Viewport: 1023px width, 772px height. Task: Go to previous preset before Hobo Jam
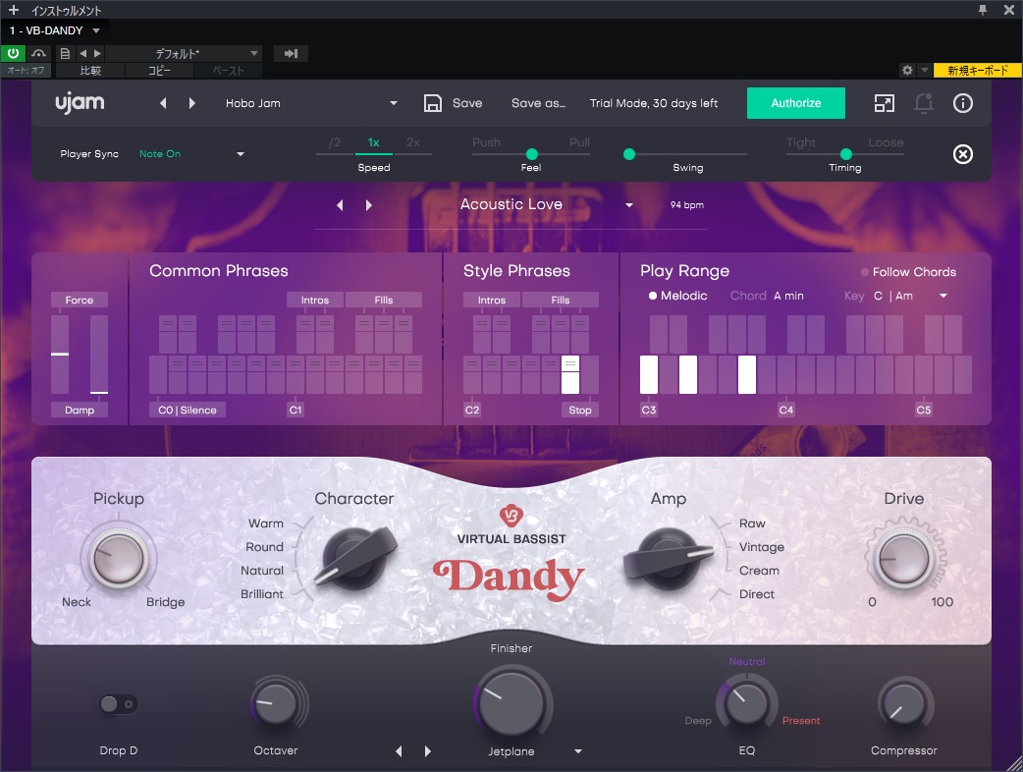pos(163,103)
